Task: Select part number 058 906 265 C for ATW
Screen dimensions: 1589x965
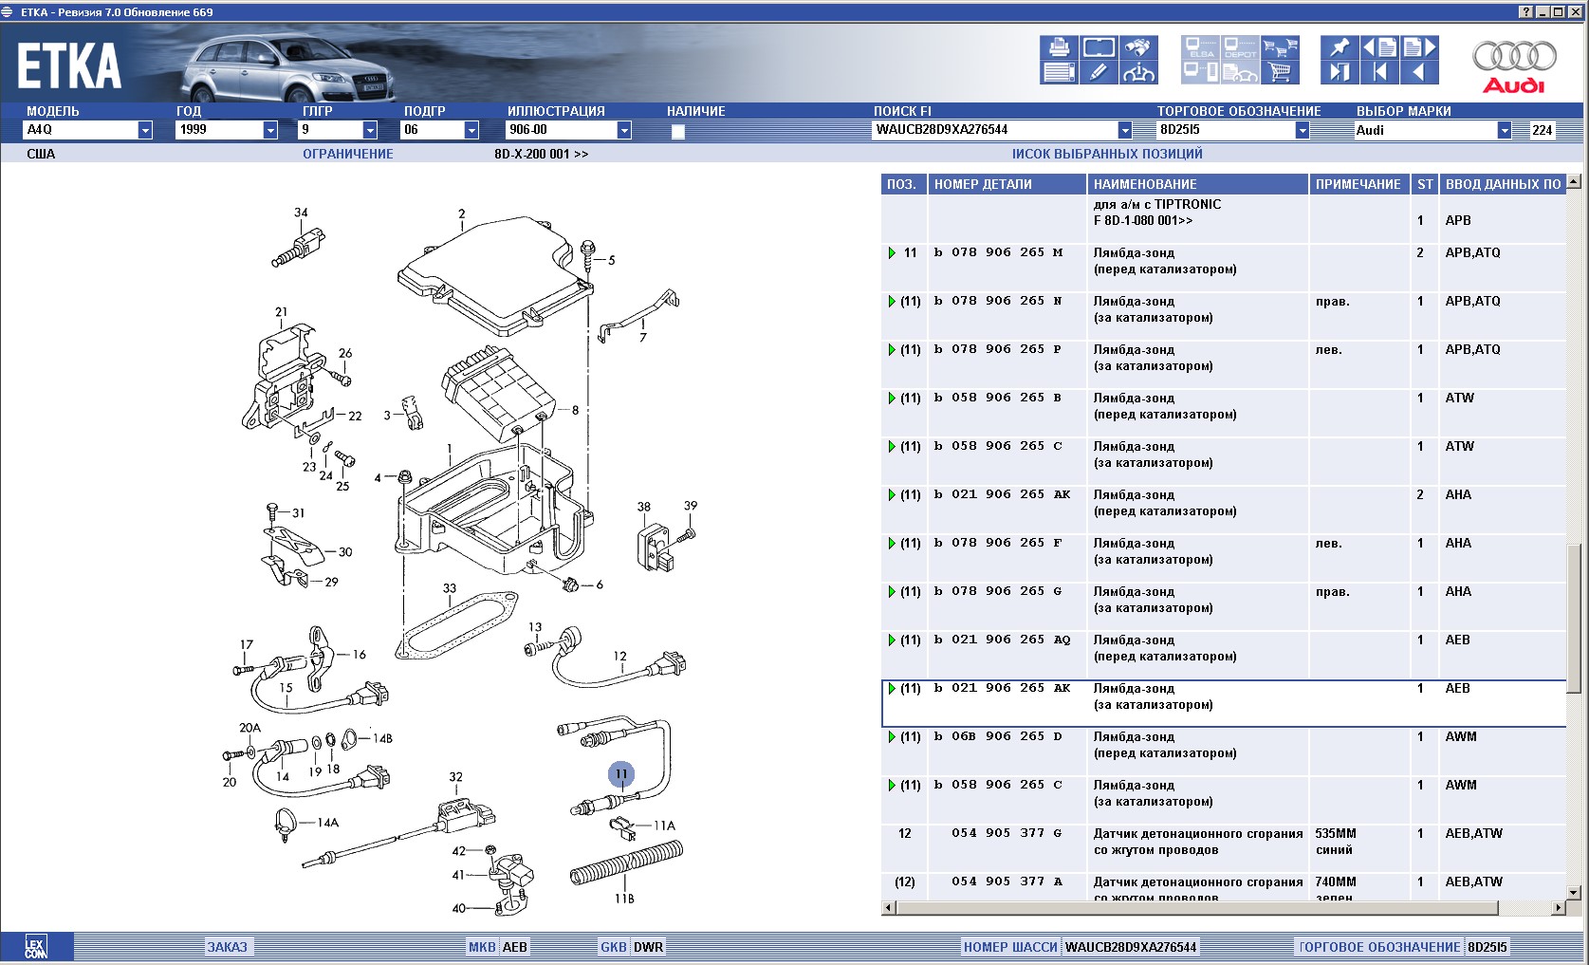Action: click(x=998, y=446)
